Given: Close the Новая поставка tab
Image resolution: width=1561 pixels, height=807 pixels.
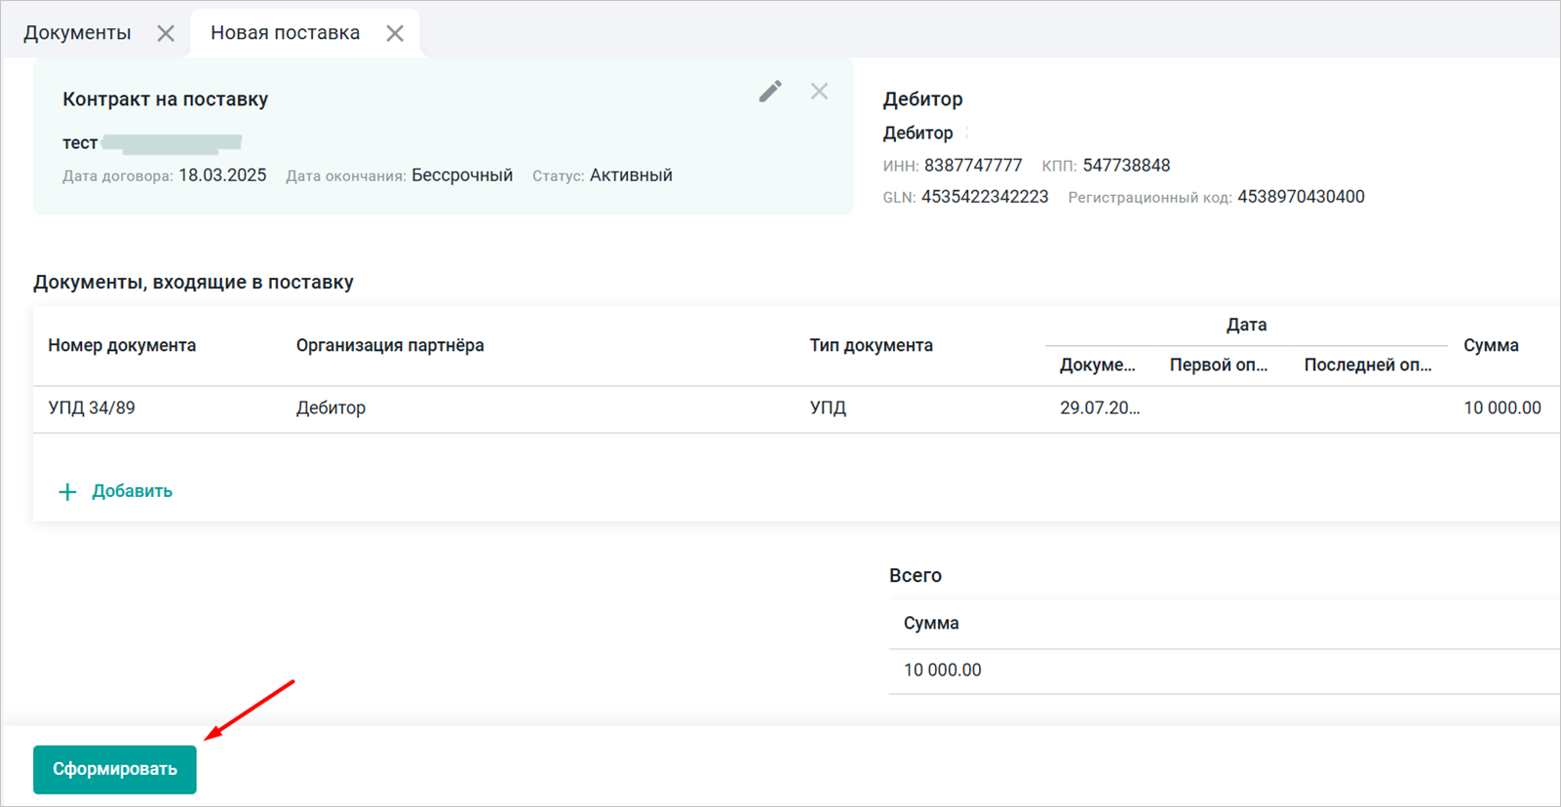Looking at the screenshot, I should (395, 33).
